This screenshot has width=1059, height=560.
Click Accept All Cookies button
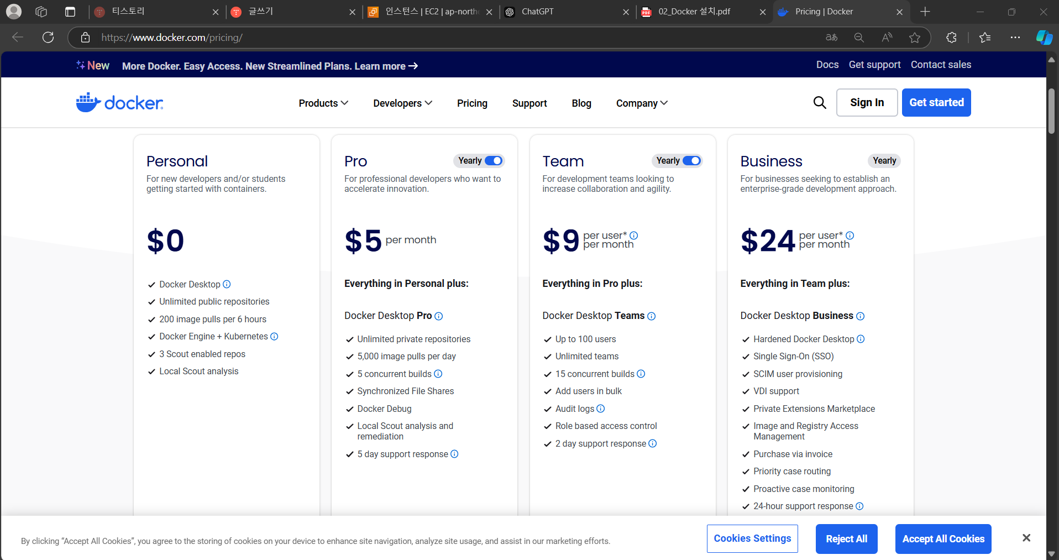click(943, 539)
